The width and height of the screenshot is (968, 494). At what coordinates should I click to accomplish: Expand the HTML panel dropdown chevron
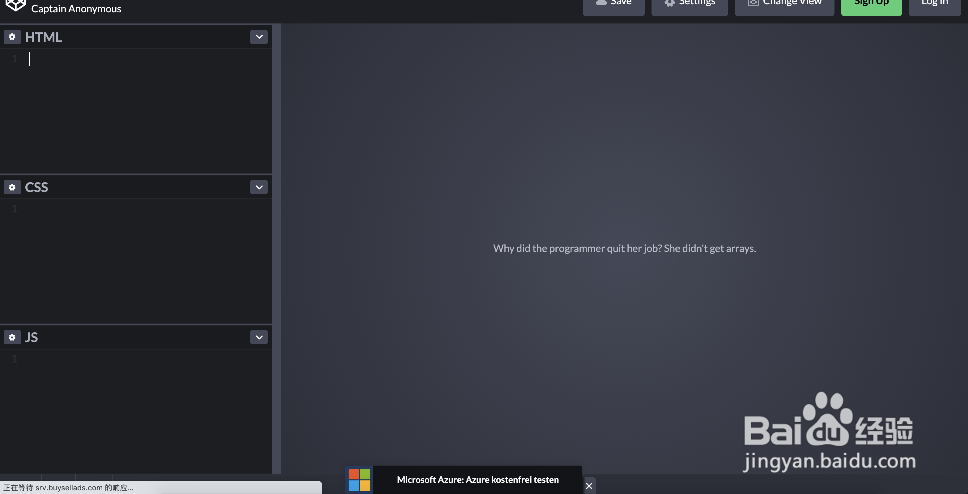point(259,37)
